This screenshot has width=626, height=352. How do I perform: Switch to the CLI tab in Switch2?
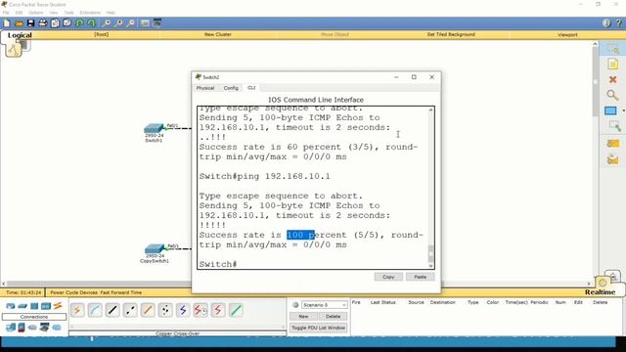(251, 88)
